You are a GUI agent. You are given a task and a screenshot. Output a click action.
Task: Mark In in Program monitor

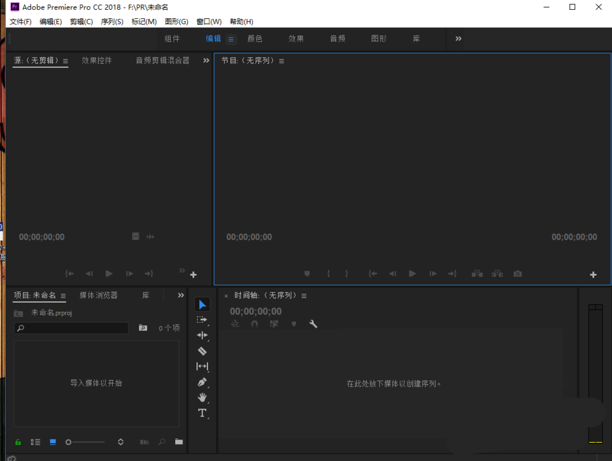(x=328, y=274)
